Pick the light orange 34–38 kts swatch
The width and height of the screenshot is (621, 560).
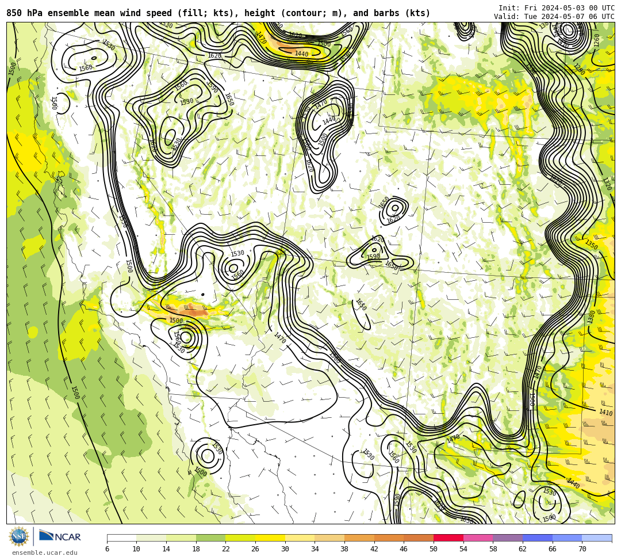click(x=329, y=538)
